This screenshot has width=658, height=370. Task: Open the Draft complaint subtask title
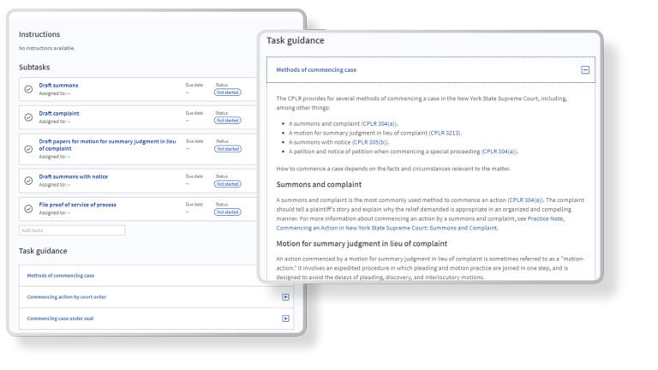pos(59,113)
